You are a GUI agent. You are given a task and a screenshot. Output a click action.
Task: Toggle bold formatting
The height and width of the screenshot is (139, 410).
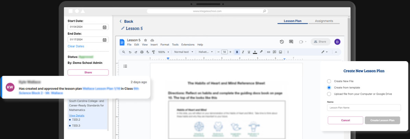[x=237, y=52]
